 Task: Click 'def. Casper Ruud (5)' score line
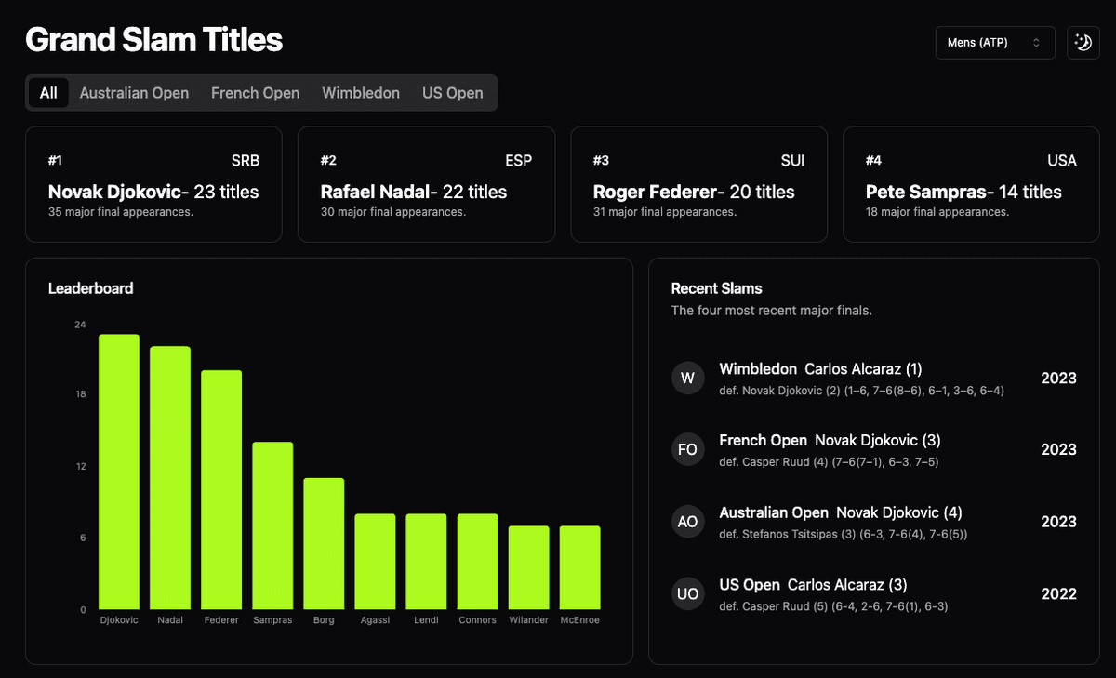pyautogui.click(x=834, y=606)
